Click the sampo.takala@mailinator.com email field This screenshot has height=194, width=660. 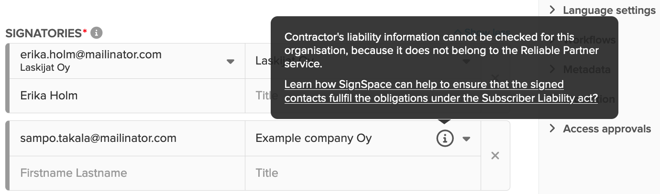click(x=127, y=139)
